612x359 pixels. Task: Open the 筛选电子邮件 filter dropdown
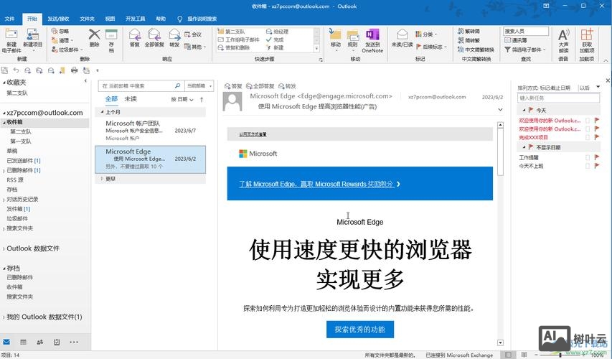pyautogui.click(x=525, y=50)
